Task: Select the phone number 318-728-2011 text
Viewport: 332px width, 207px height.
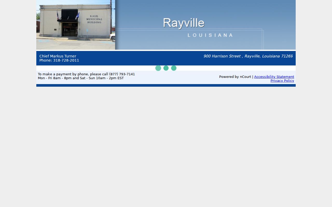Action: click(x=66, y=61)
